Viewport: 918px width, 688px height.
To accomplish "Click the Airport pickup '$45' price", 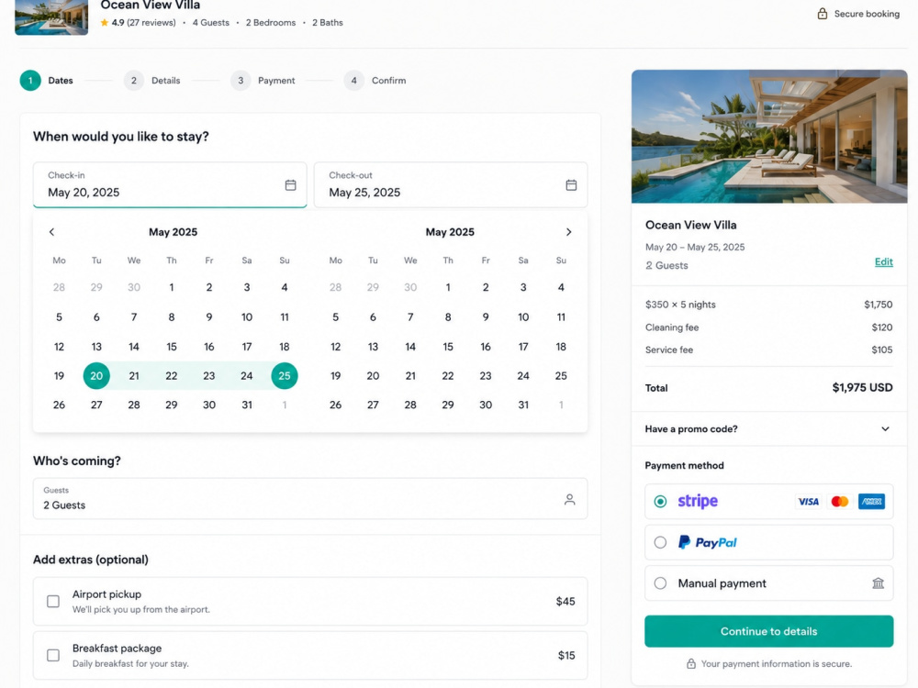I will pos(565,602).
